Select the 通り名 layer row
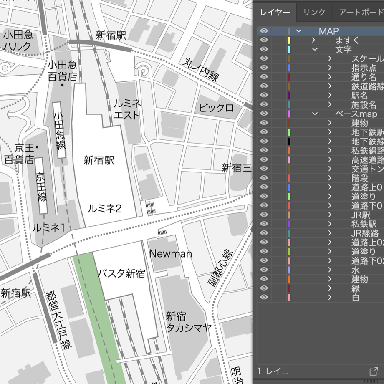 [321, 77]
